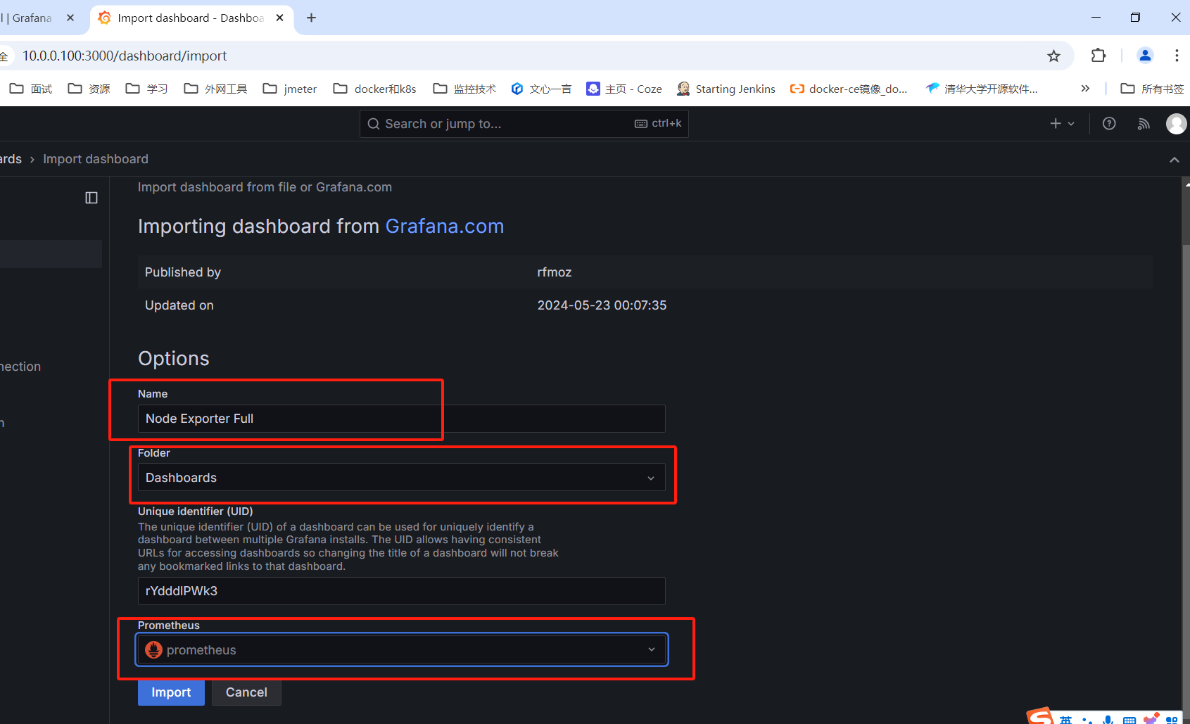Click the Import dashboard breadcrumb

click(96, 159)
